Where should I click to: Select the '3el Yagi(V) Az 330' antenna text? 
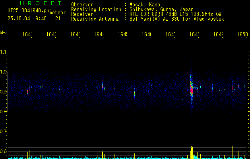pyautogui.click(x=177, y=19)
